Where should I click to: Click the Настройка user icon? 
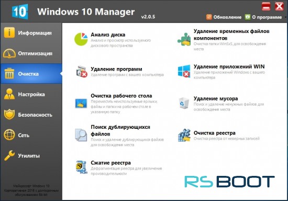point(9,94)
